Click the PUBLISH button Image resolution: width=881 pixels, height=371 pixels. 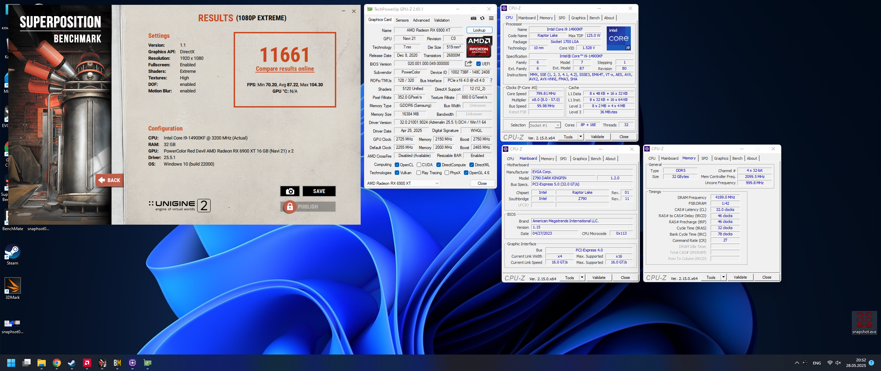pyautogui.click(x=308, y=207)
